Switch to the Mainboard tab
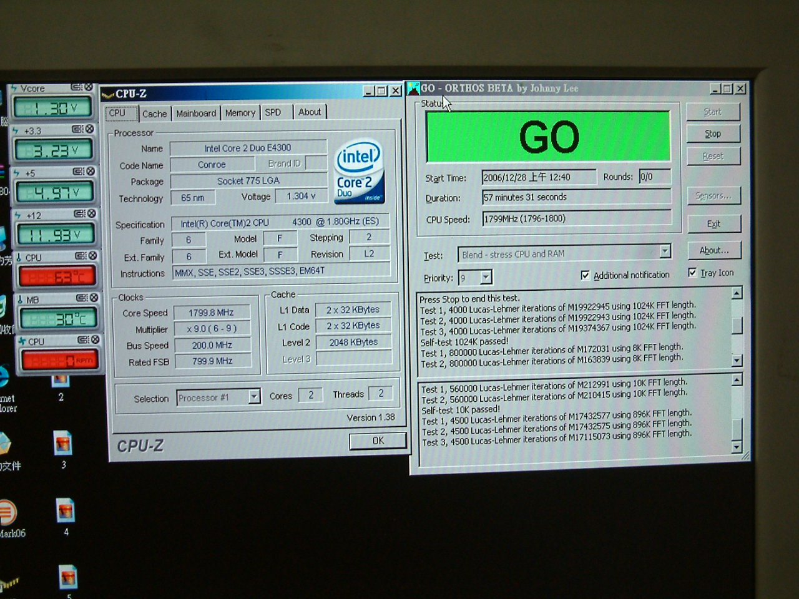The image size is (799, 599). (x=196, y=113)
